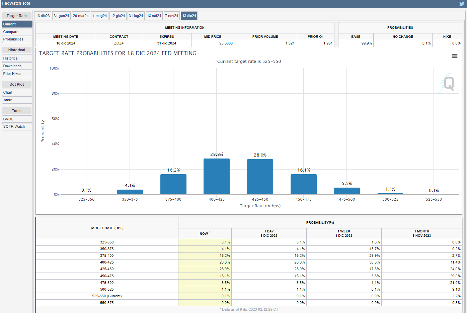Open the 7 nov24 meeting tab

(172, 16)
